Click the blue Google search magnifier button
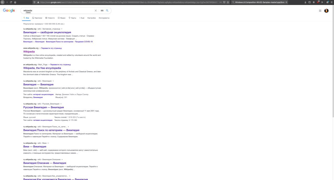This screenshot has width=334, height=180. 107,10
